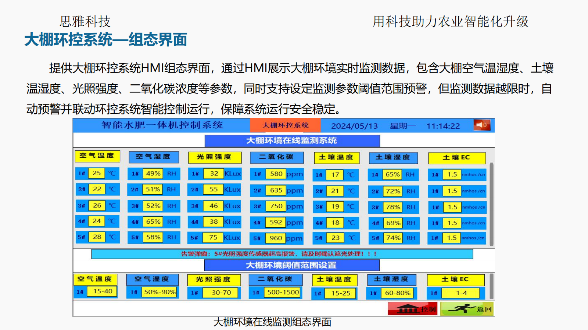The width and height of the screenshot is (588, 330).
Task: Set CO2 threshold field 500-1500
Action: [x=283, y=292]
